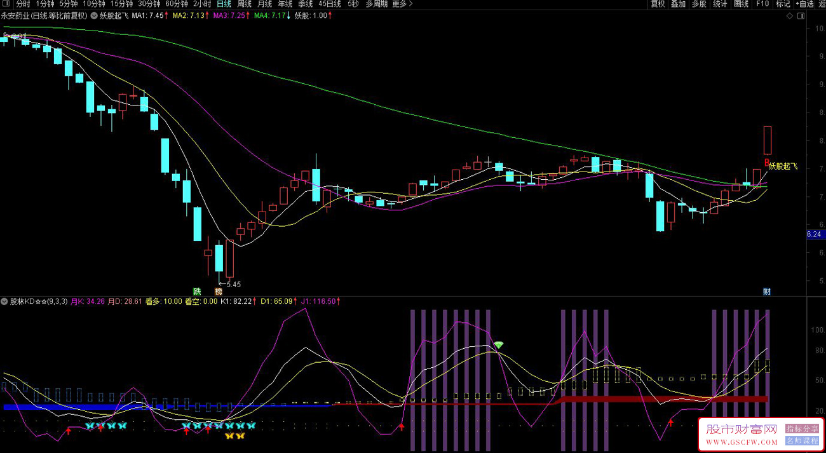Viewport: 826px width, 453px height.
Task: Click the 统计 statistics button
Action: click(720, 4)
